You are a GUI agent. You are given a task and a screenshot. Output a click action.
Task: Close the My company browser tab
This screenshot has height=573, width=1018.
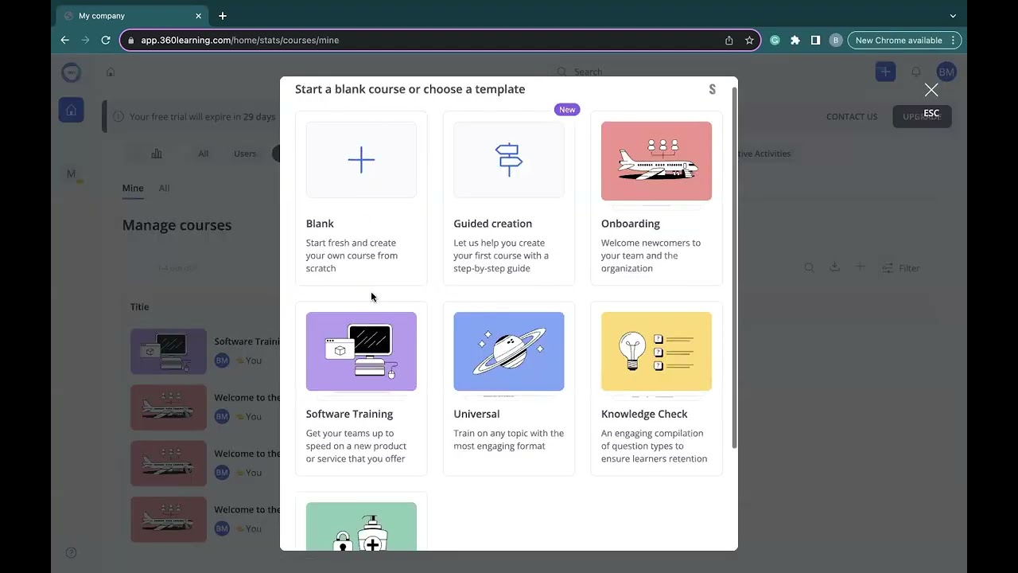pos(199,16)
